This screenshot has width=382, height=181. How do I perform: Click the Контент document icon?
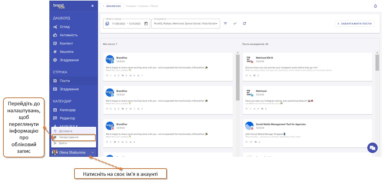(x=55, y=43)
